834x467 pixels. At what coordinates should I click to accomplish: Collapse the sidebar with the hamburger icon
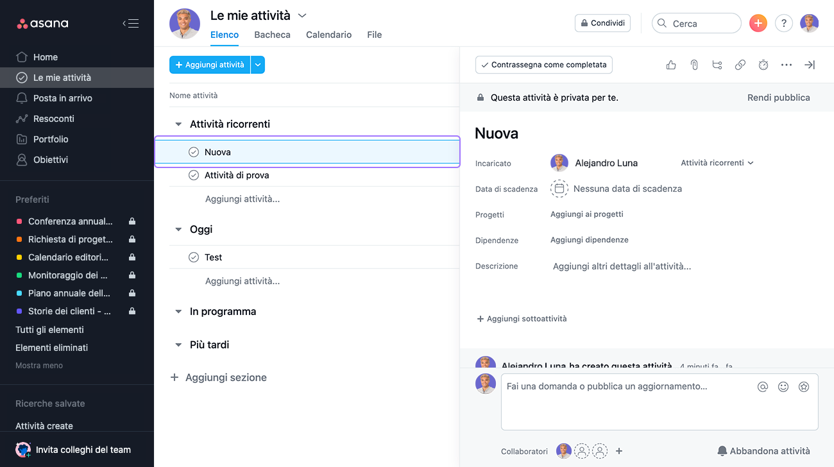[131, 24]
